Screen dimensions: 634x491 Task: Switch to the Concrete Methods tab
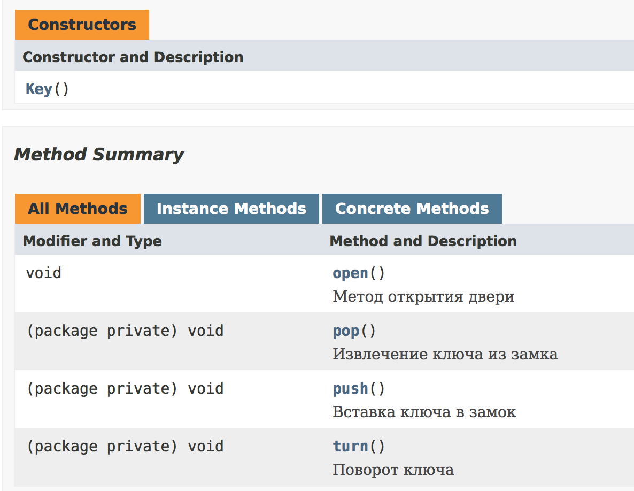412,209
